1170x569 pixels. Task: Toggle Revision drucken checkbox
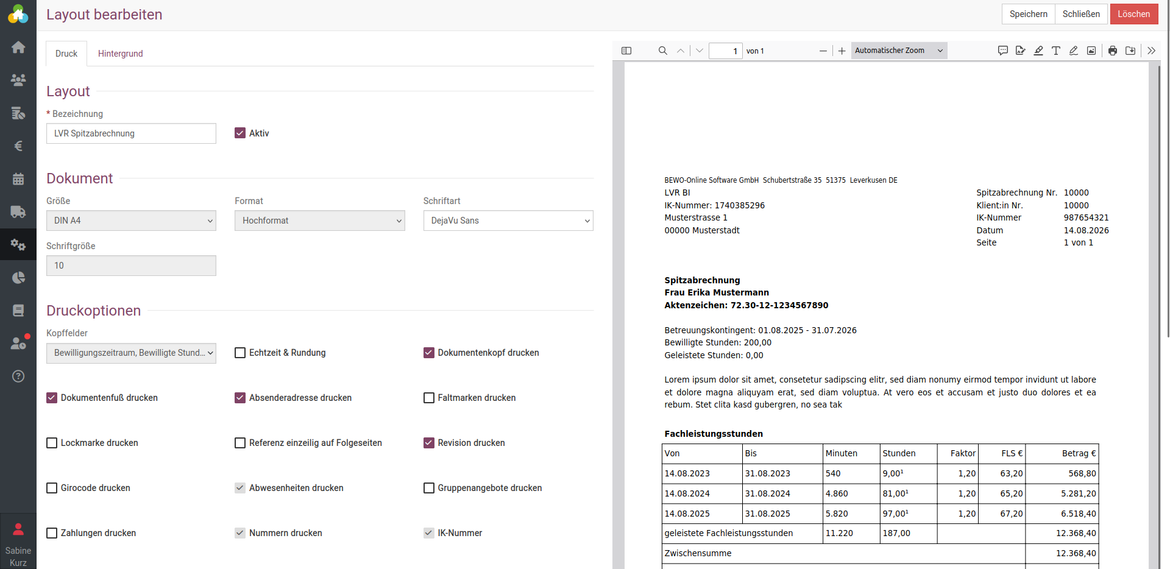tap(429, 443)
